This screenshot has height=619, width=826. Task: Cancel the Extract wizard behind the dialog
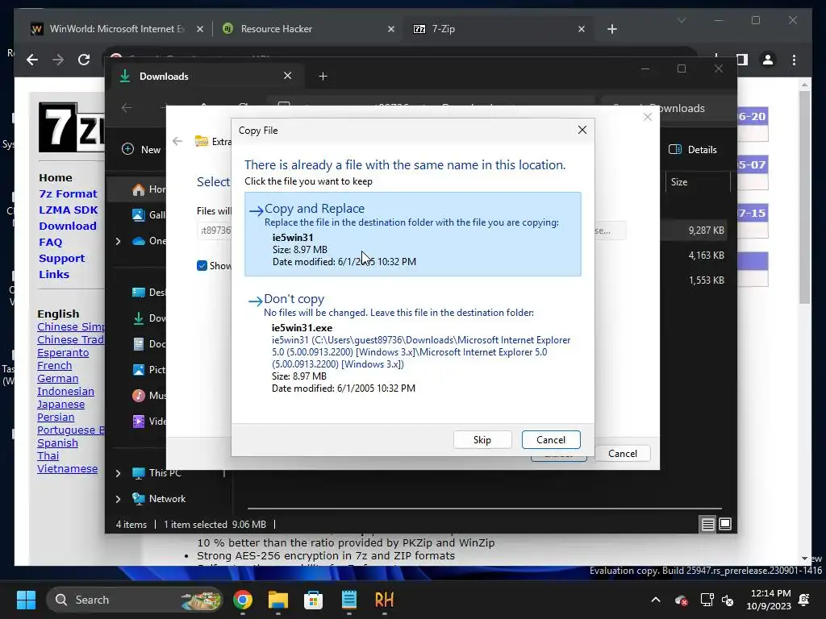(622, 453)
